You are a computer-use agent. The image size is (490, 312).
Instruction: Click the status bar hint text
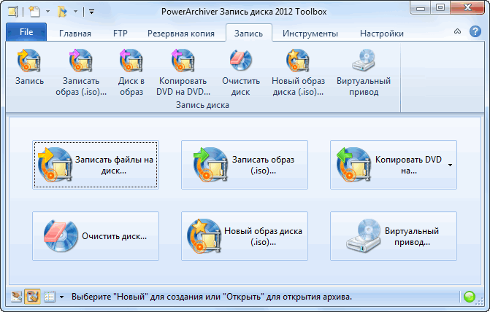click(212, 297)
